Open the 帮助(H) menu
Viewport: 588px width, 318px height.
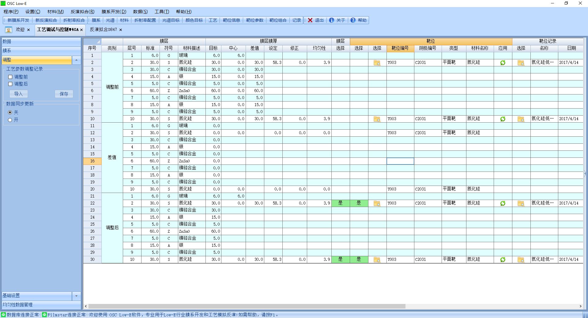coord(184,12)
